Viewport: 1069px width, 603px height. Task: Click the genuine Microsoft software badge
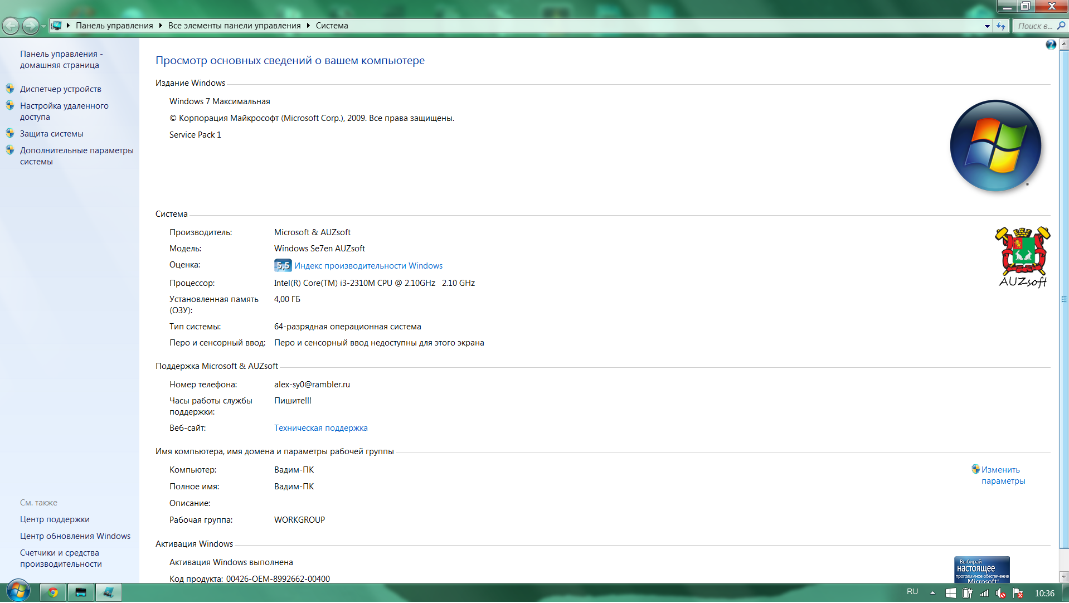[x=982, y=570]
